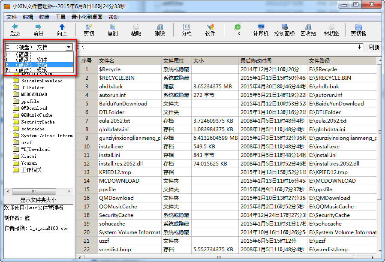Open the 收藏 (Favorites) menu
The height and width of the screenshot is (262, 385).
pos(44,17)
